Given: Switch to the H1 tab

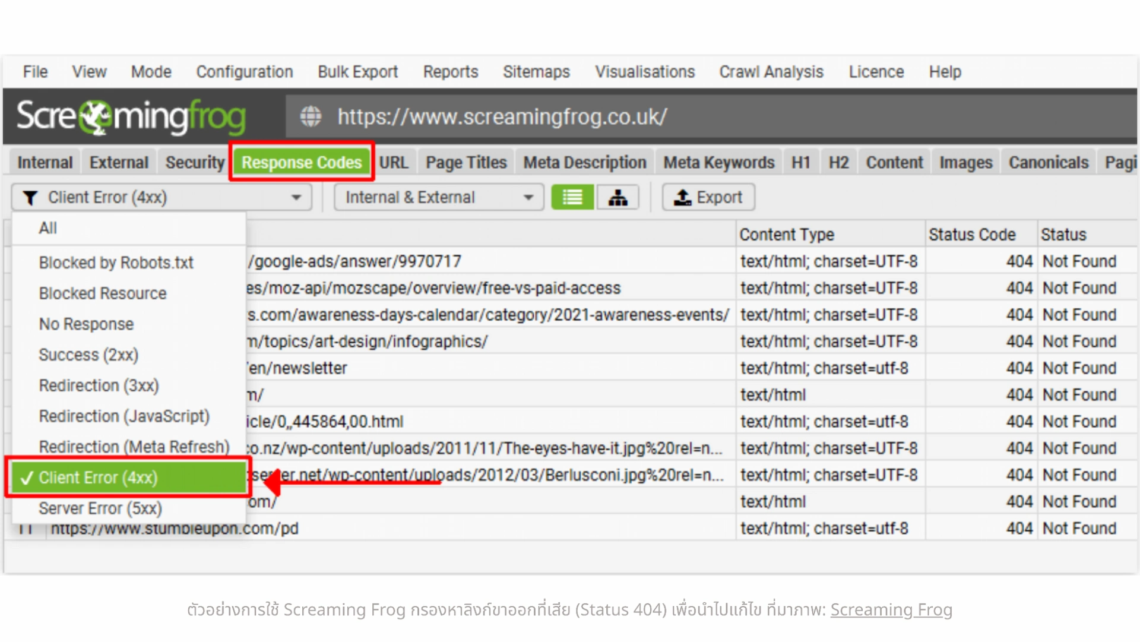Looking at the screenshot, I should 800,162.
